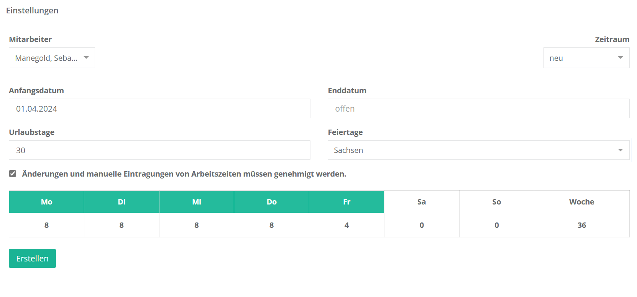Open the Zeitraum dropdown showing neu
The height and width of the screenshot is (297, 637).
tap(586, 58)
